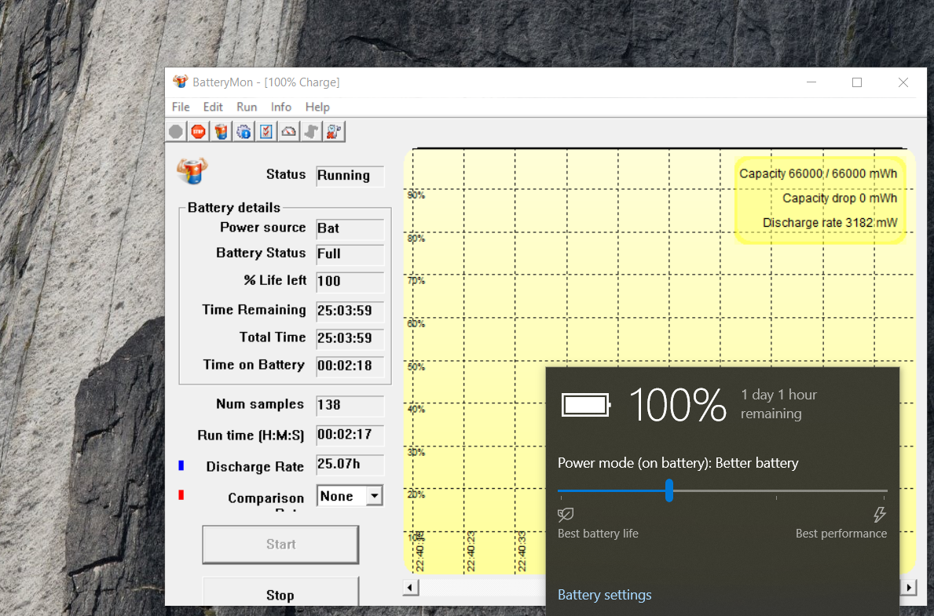Open the checklist options toolbar icon
This screenshot has width=934, height=616.
(x=266, y=132)
